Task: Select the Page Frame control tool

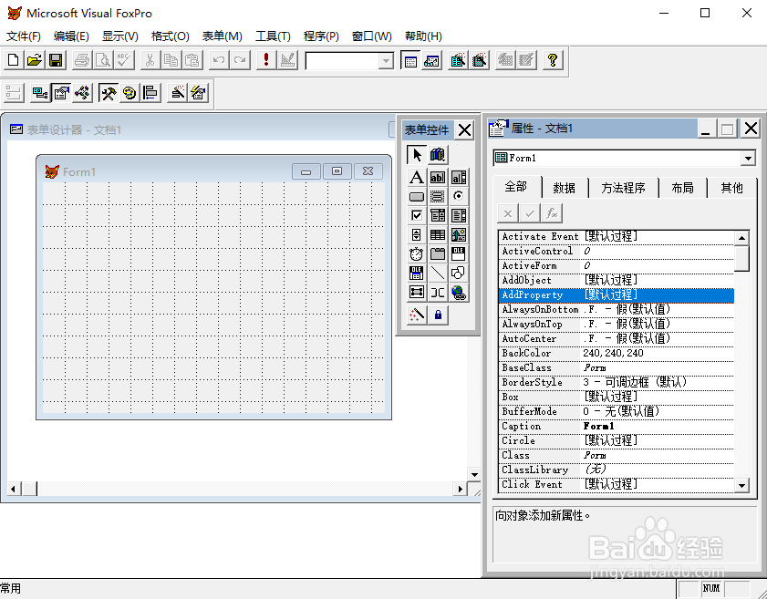Action: pos(437,253)
